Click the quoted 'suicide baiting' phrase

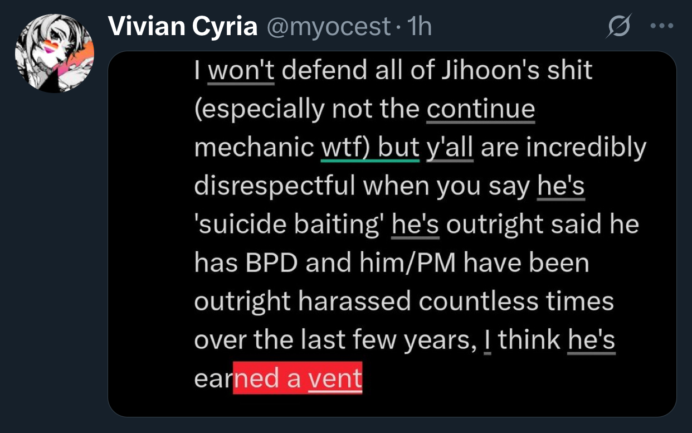point(290,225)
